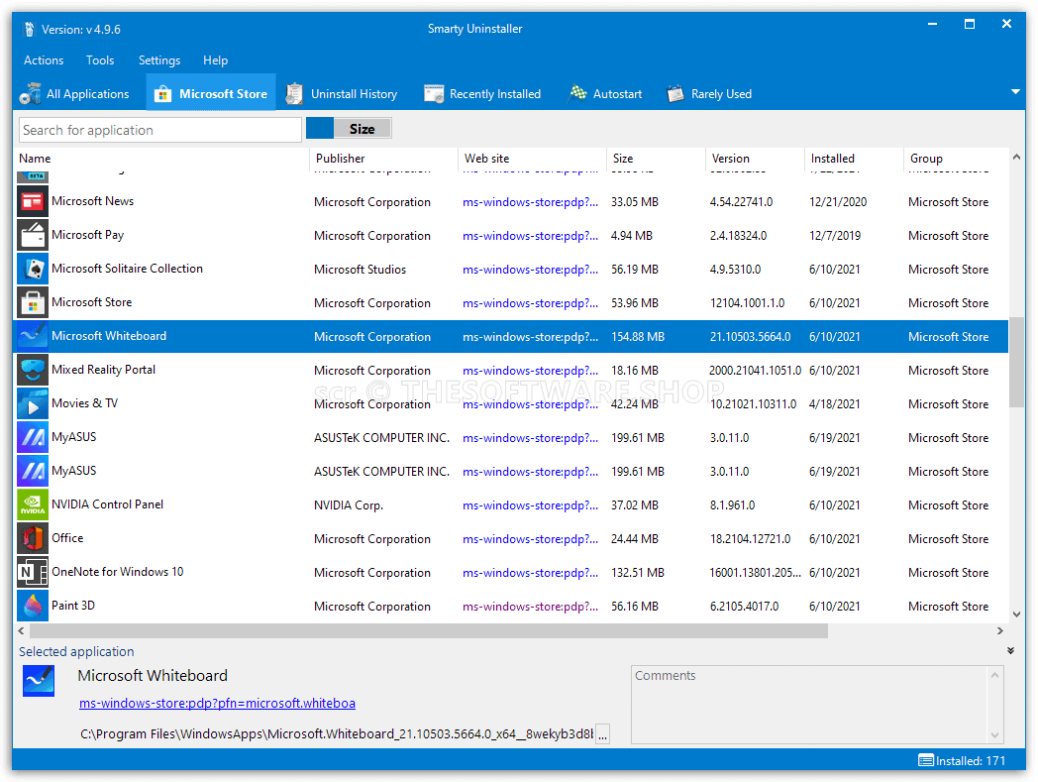Click the Installed: 171 status text

(971, 761)
